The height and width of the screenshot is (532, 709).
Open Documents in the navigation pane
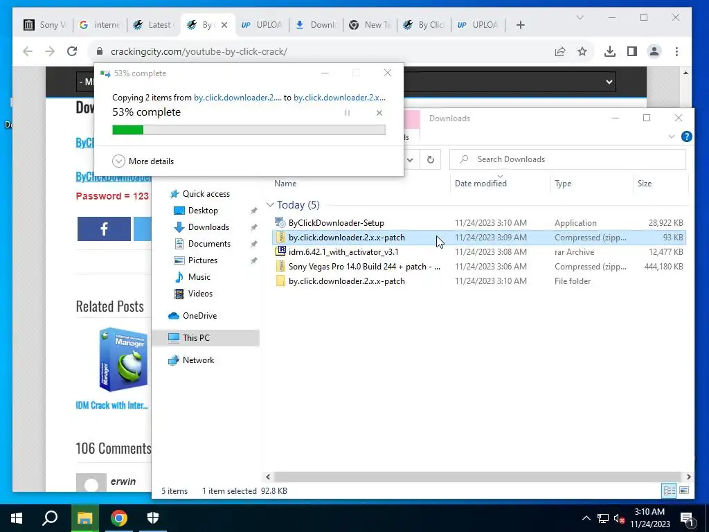click(209, 244)
